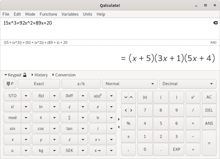220x159 pixels.
Task: Toggle the a/b fraction button
Action: 81,84
